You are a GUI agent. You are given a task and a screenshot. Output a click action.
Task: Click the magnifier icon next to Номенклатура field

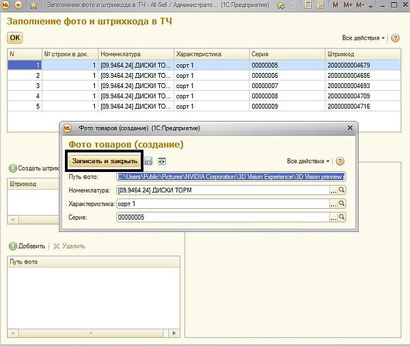tap(342, 190)
